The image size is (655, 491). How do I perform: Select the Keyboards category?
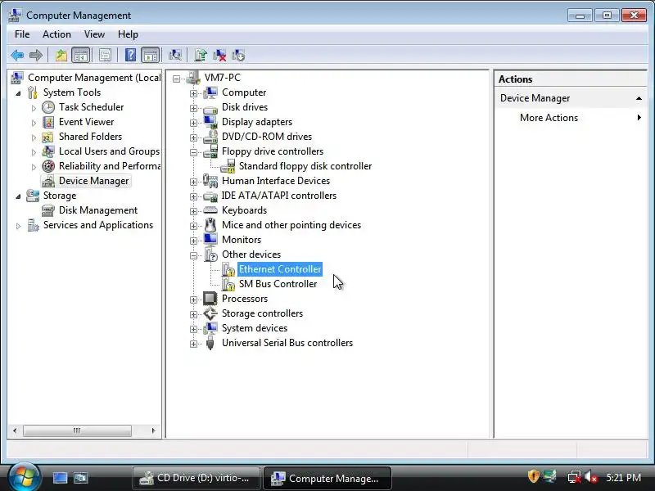point(244,210)
